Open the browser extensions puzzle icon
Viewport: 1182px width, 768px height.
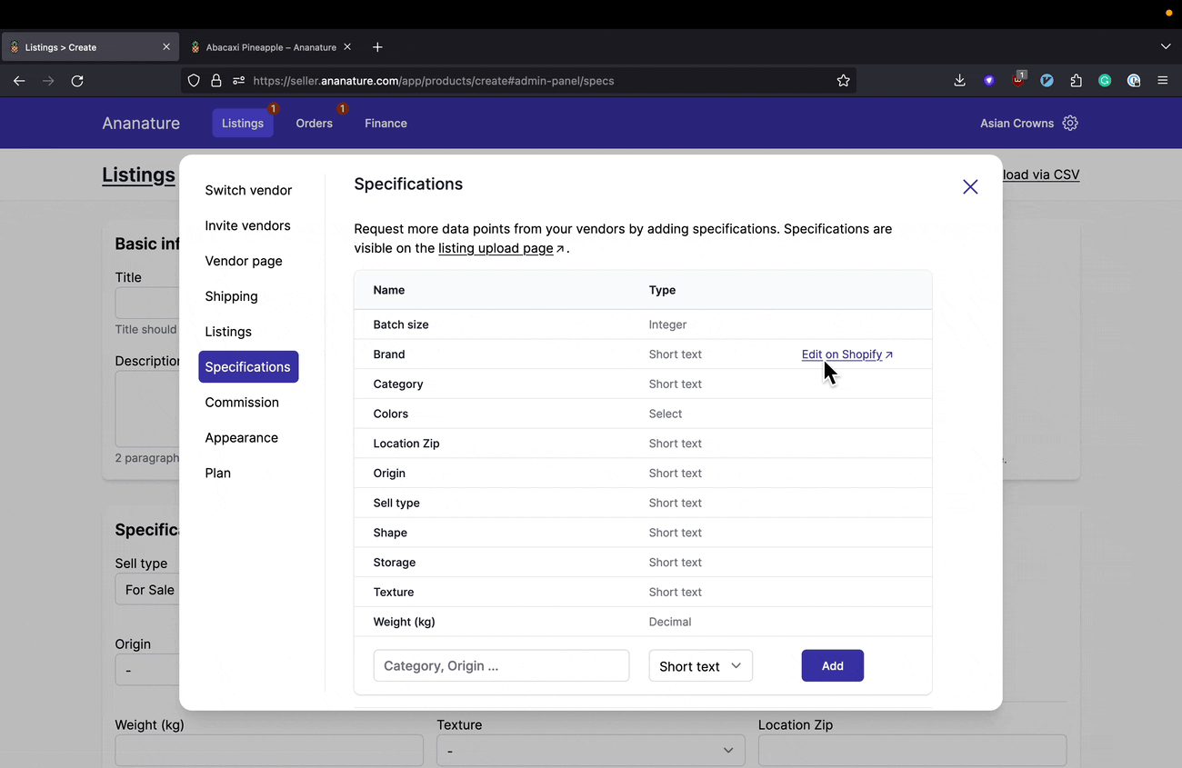(x=1076, y=81)
